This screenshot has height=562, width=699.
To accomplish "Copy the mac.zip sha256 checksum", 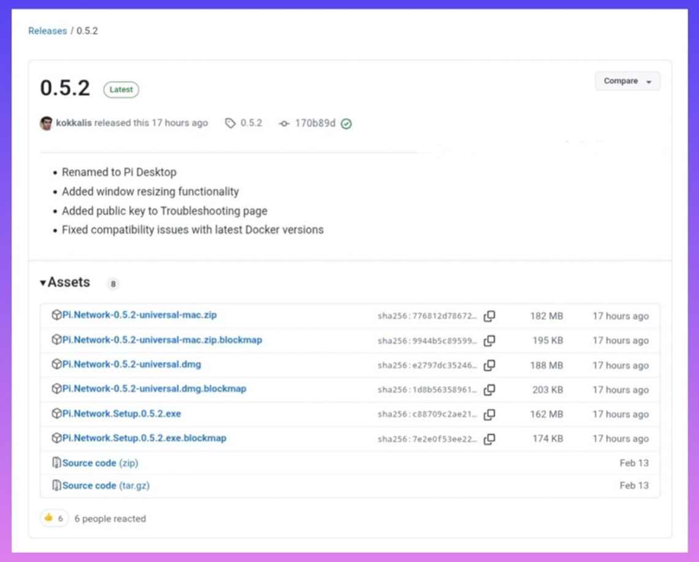I will pos(489,316).
